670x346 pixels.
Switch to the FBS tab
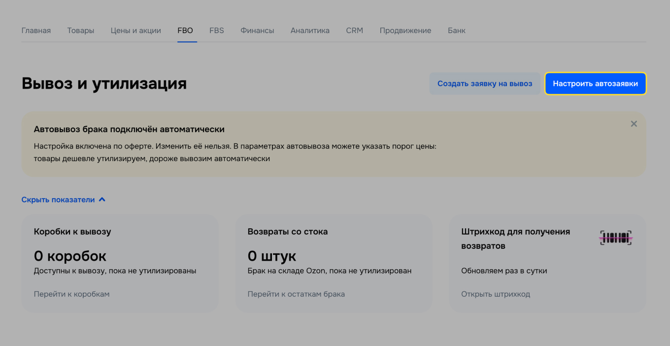tap(216, 30)
